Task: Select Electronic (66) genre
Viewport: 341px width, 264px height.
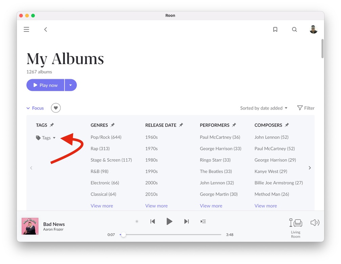Action: (x=105, y=183)
